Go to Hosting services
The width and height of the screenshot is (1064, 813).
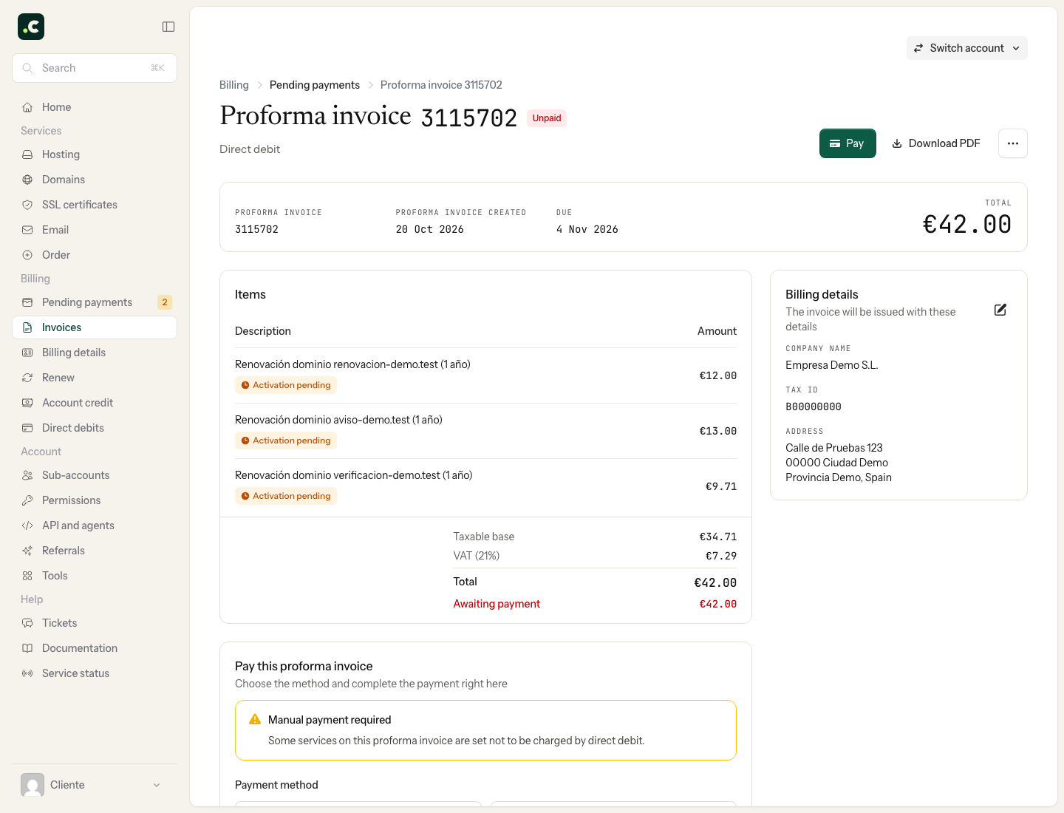[x=95, y=154]
